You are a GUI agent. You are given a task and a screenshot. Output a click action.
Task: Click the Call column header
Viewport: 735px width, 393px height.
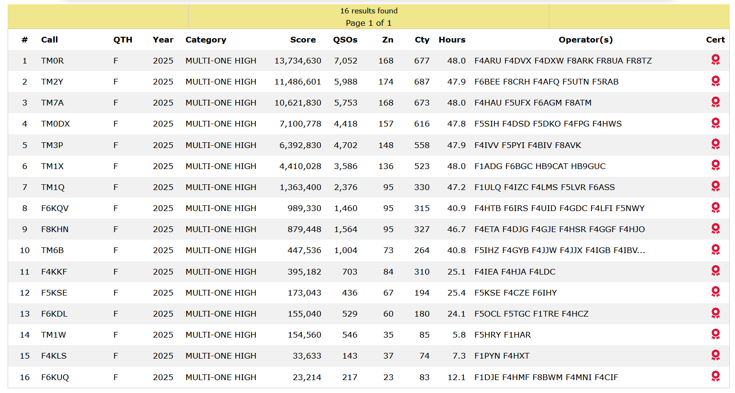(49, 40)
